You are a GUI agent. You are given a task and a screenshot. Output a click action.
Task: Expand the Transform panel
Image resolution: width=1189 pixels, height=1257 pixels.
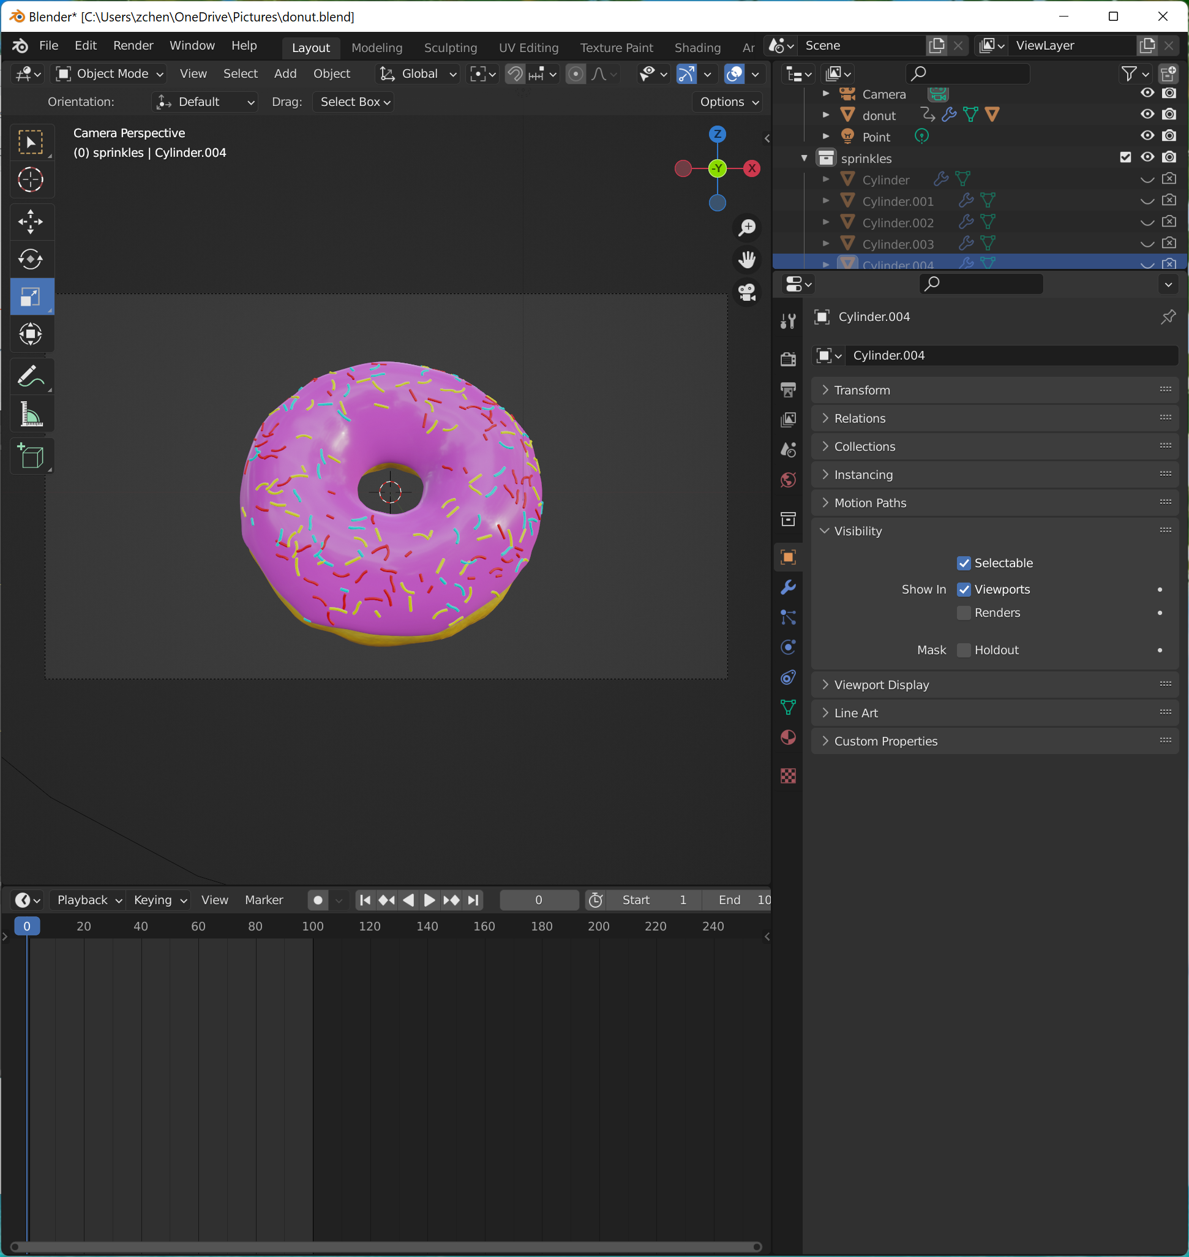tap(862, 390)
